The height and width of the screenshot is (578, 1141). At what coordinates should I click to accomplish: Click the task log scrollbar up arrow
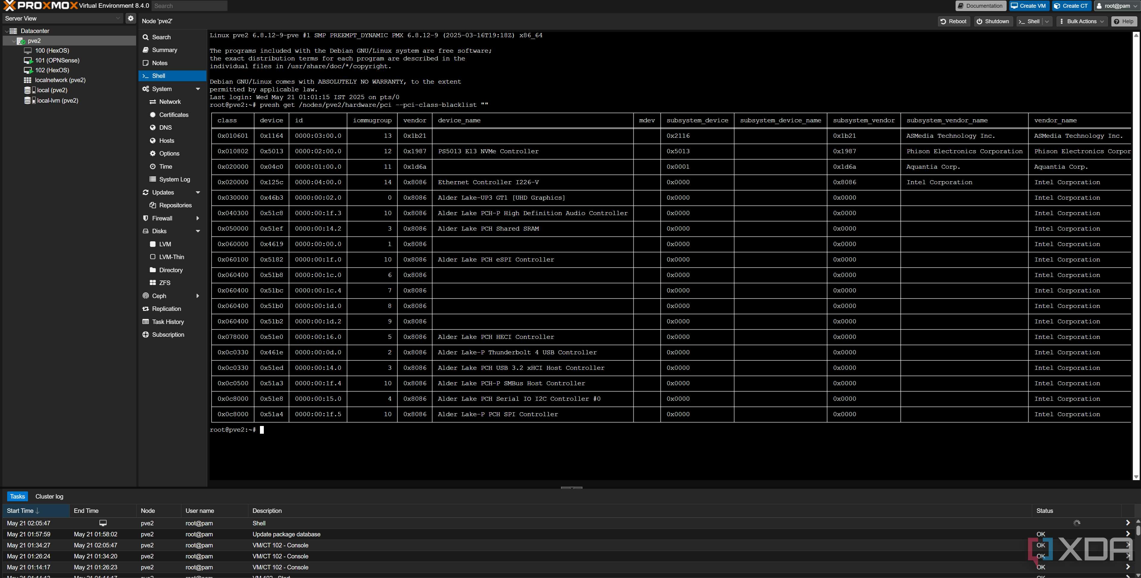pos(1137,521)
